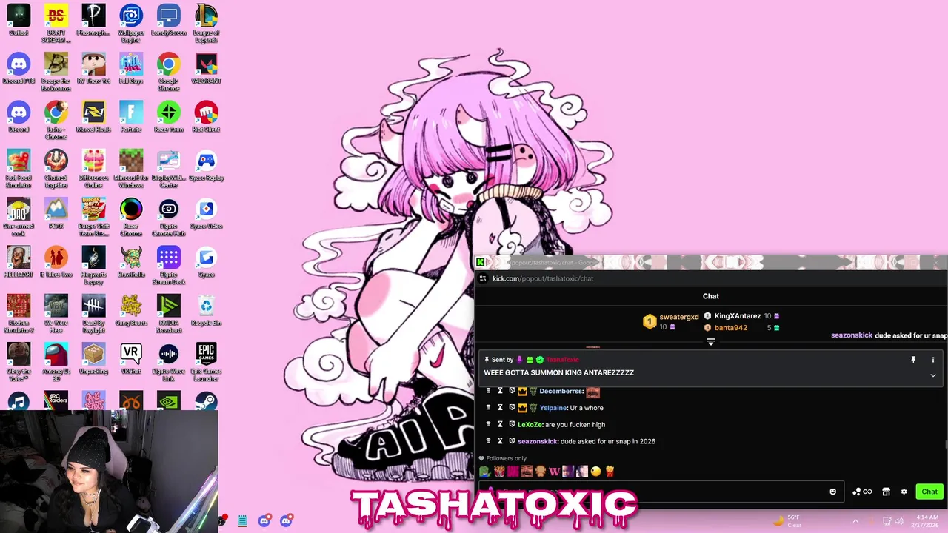Open sweatergxd's profile in leaderboard
The image size is (948, 533).
point(678,317)
